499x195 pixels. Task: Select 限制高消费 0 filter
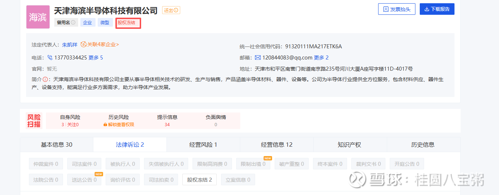coord(212,164)
